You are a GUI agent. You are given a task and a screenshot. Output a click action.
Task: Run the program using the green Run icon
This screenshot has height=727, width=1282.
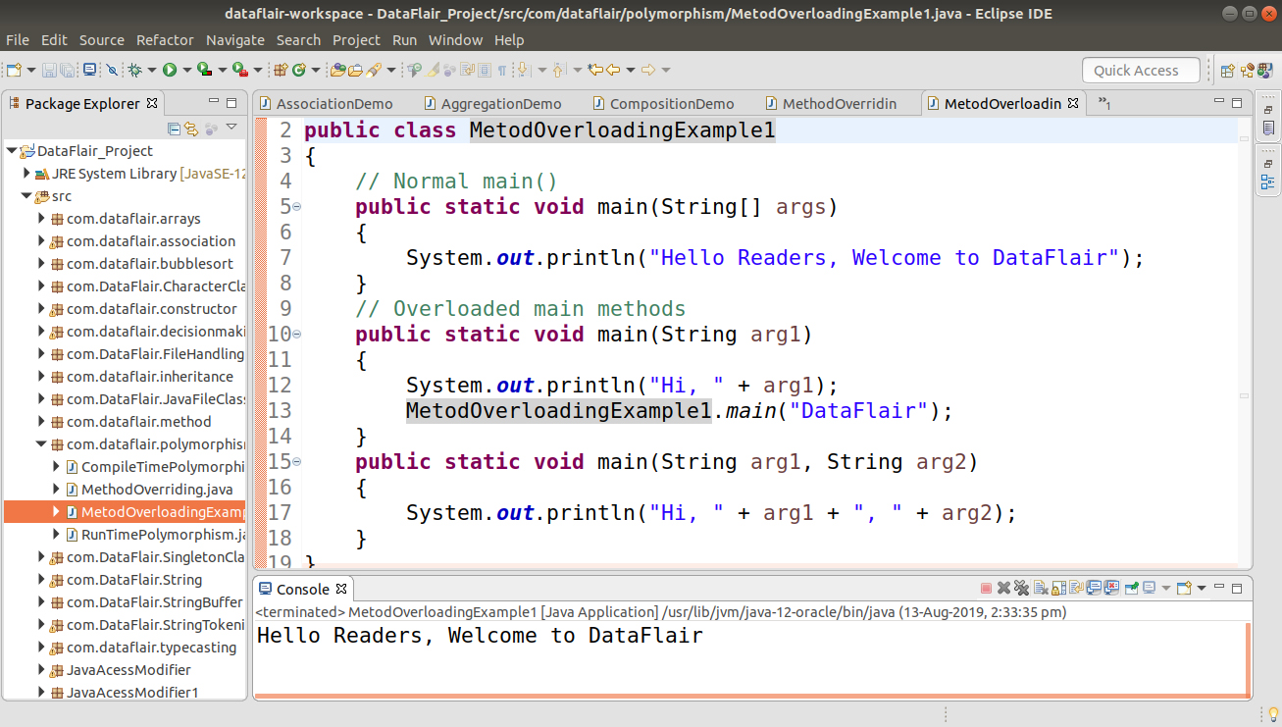pos(170,70)
